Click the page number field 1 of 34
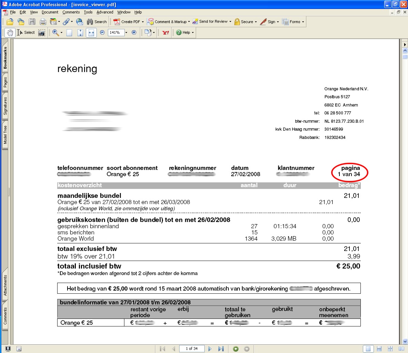 click(x=192, y=349)
